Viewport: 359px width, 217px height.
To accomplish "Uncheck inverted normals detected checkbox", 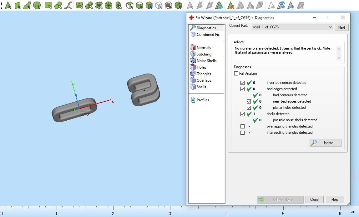I will (242, 83).
